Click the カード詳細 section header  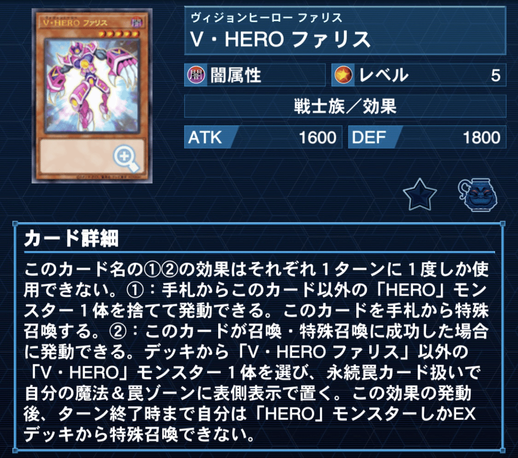point(71,238)
